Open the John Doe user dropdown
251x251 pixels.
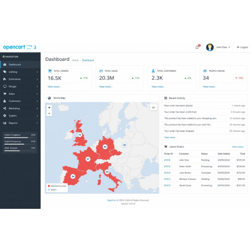pyautogui.click(x=223, y=47)
